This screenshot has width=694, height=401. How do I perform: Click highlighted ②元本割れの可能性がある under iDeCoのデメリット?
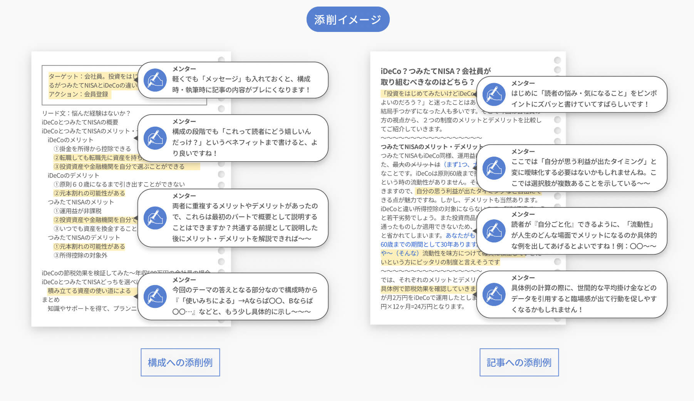[x=89, y=193]
